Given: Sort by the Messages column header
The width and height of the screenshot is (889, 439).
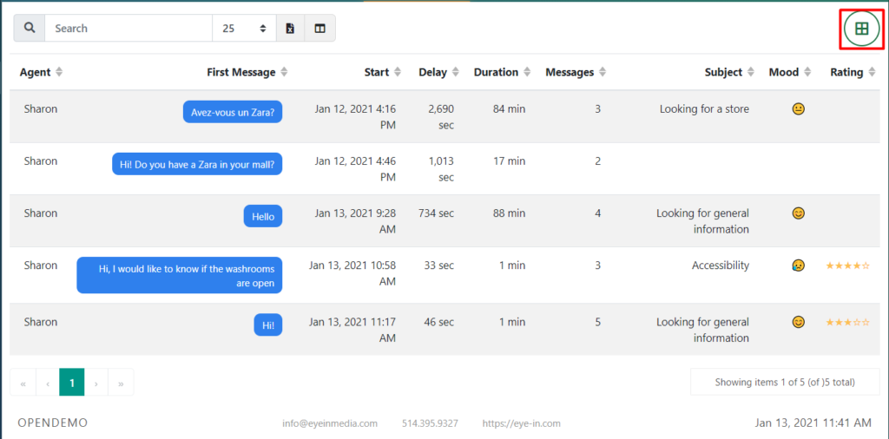Looking at the screenshot, I should [576, 72].
